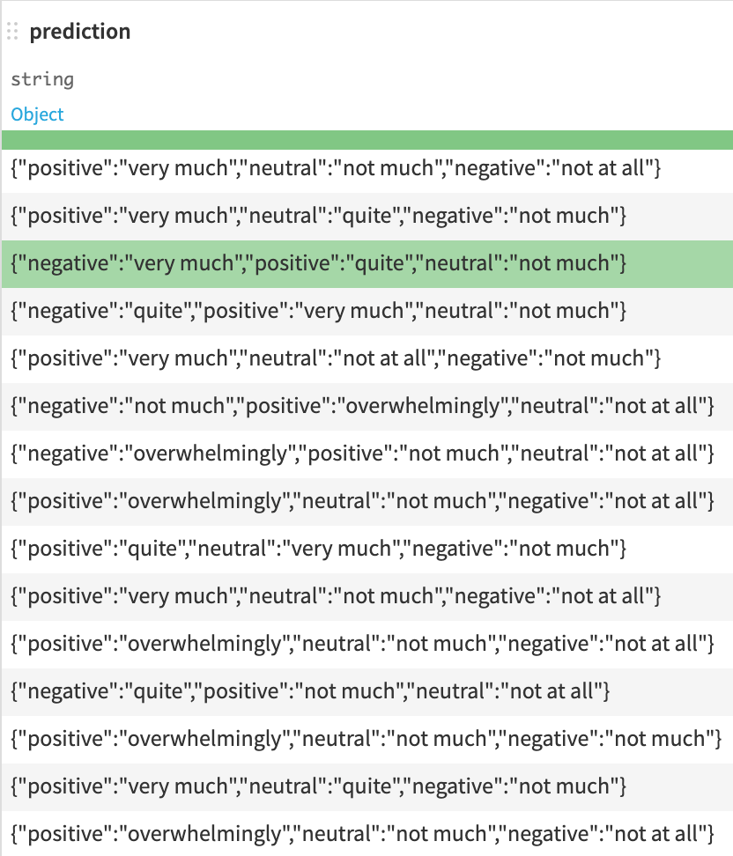Viewport: 733px width, 856px height.
Task: Click cell with positive quite, neutral very much
Action: [x=319, y=549]
